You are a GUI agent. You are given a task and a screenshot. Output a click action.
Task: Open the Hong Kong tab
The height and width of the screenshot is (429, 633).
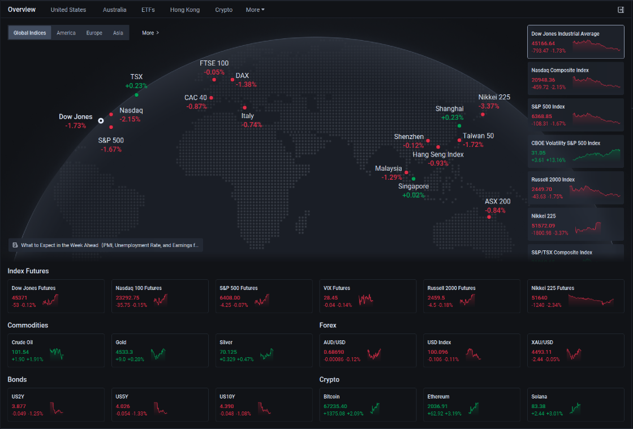click(185, 10)
